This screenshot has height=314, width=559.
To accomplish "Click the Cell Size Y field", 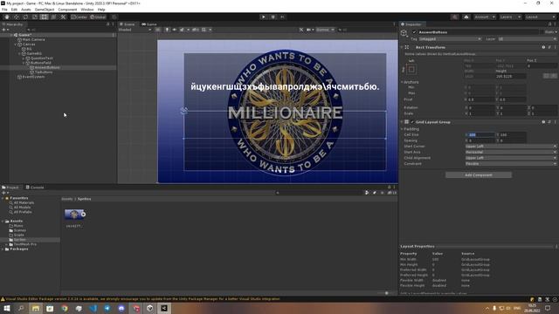I will click(x=513, y=134).
